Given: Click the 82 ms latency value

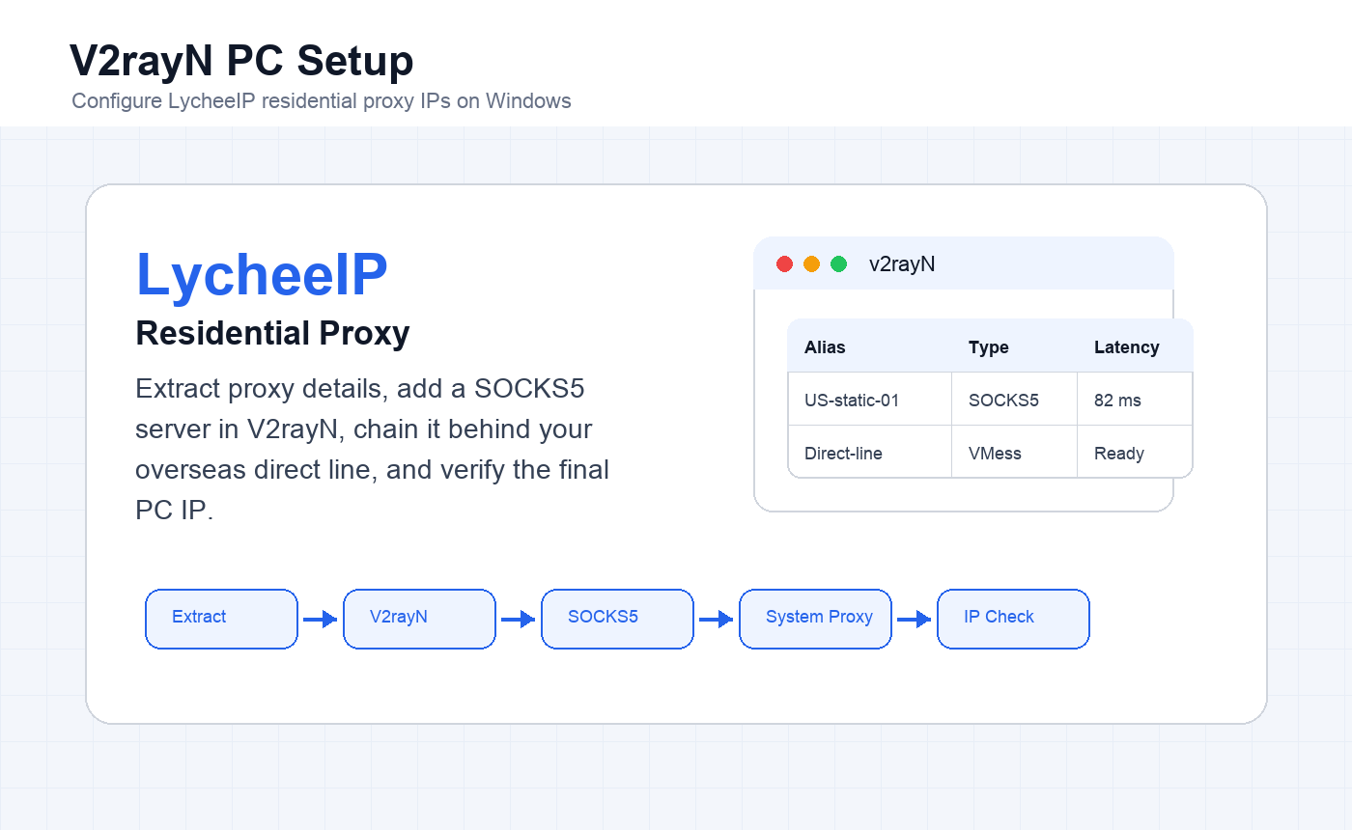Looking at the screenshot, I should pos(1117,400).
